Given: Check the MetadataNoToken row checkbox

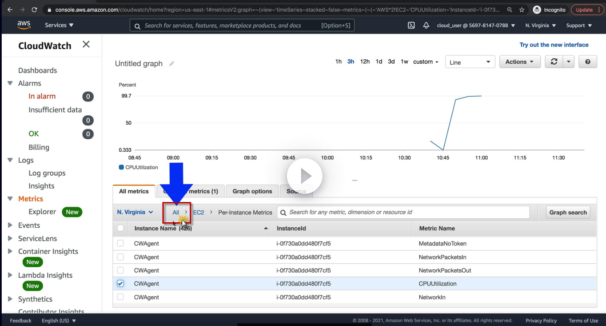Looking at the screenshot, I should point(120,243).
